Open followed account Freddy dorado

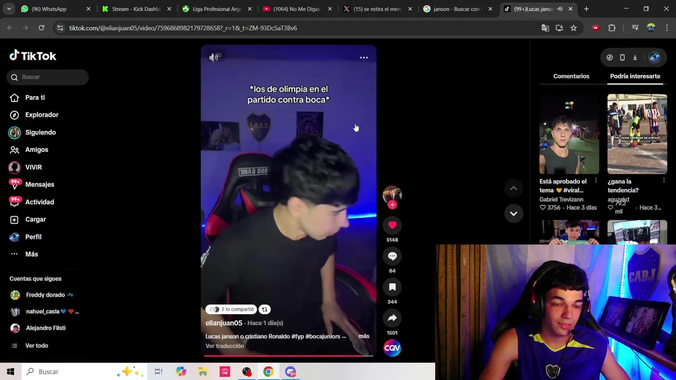(45, 295)
